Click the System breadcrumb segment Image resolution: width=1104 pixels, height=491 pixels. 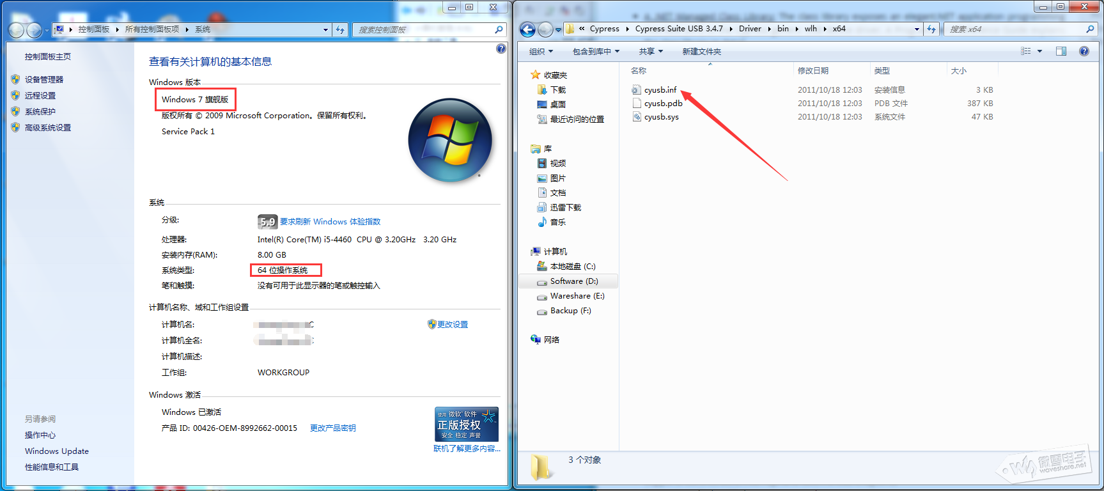click(203, 29)
